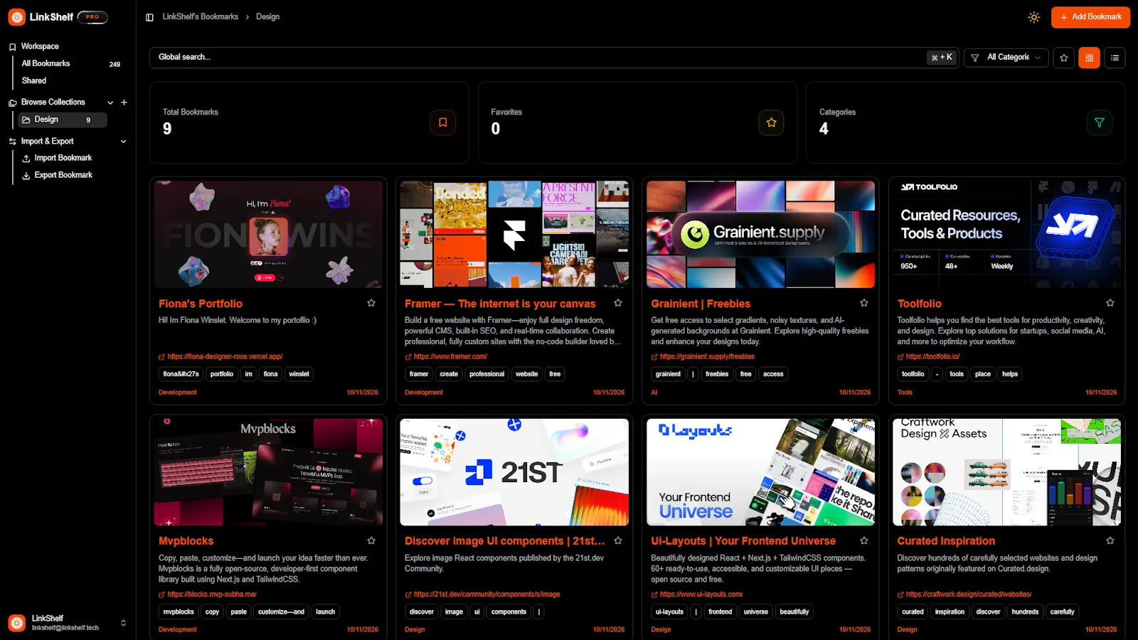Open the framer.com link
This screenshot has height=640, width=1138.
450,357
